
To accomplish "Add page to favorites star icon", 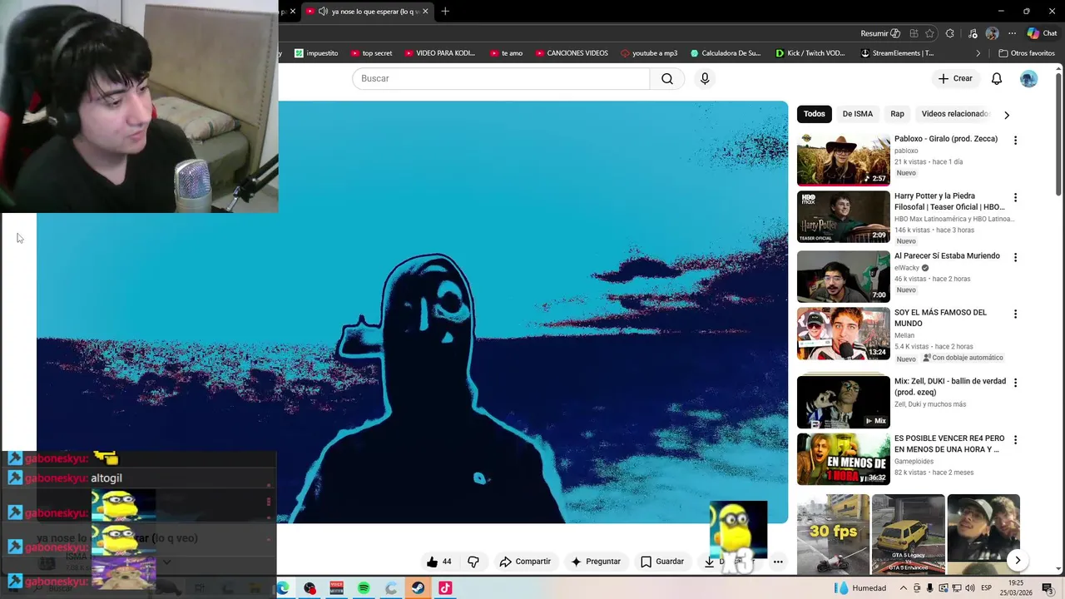I will point(929,33).
